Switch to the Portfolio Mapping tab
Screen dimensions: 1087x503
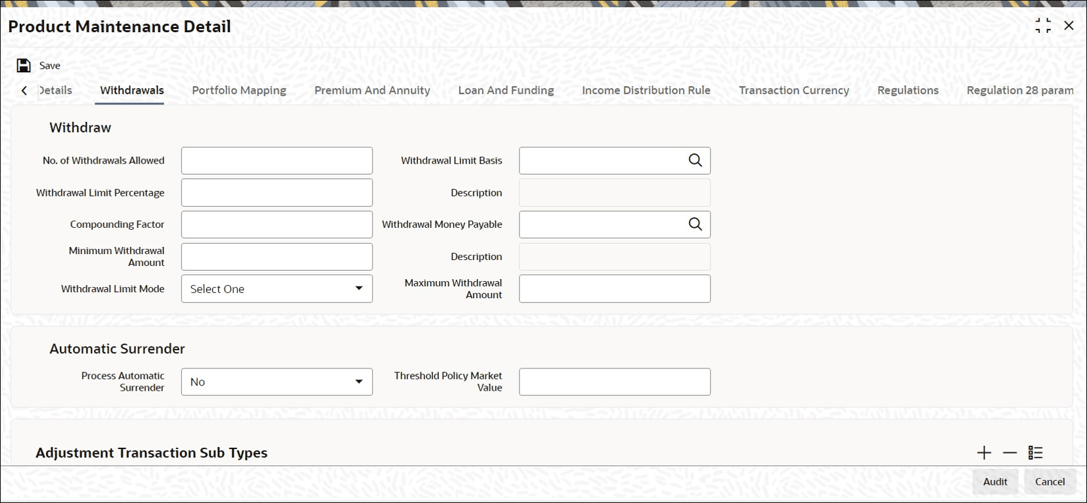click(239, 90)
